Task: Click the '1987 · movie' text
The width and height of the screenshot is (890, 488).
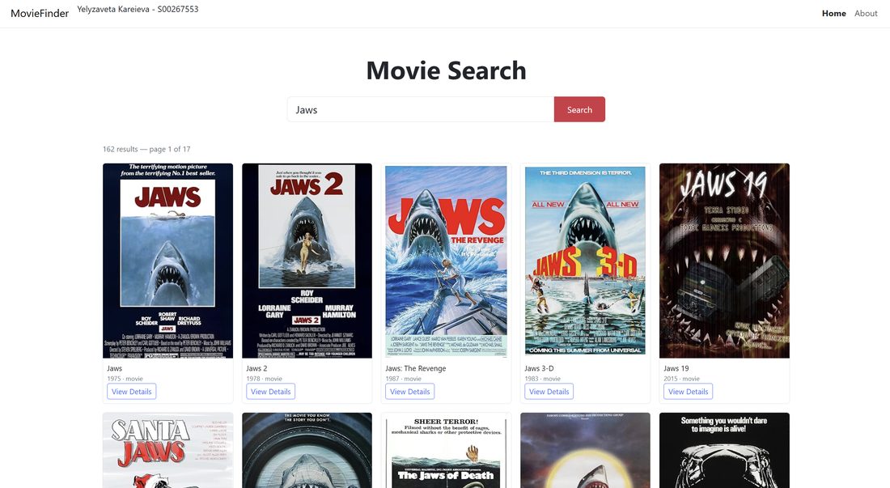Action: [403, 379]
